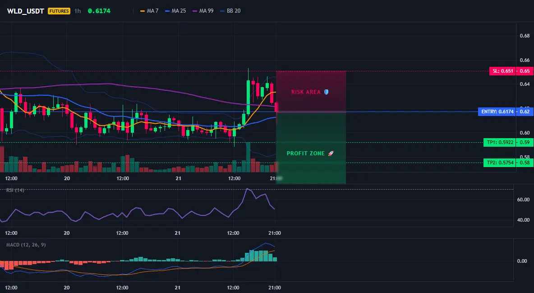Click the MA 99 legend entry
The image size is (534, 293).
click(x=203, y=11)
